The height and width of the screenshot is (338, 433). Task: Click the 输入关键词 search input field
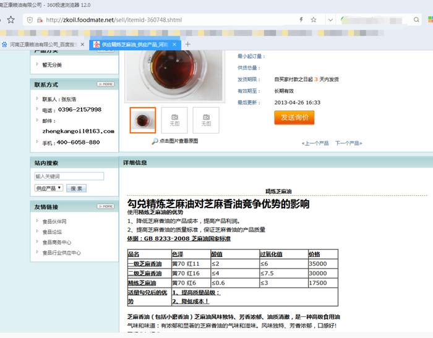pyautogui.click(x=69, y=176)
